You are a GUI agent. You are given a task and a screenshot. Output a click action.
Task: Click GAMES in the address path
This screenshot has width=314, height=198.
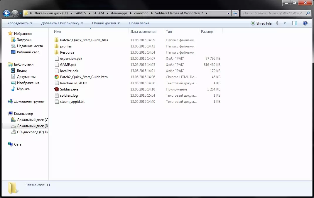click(80, 13)
